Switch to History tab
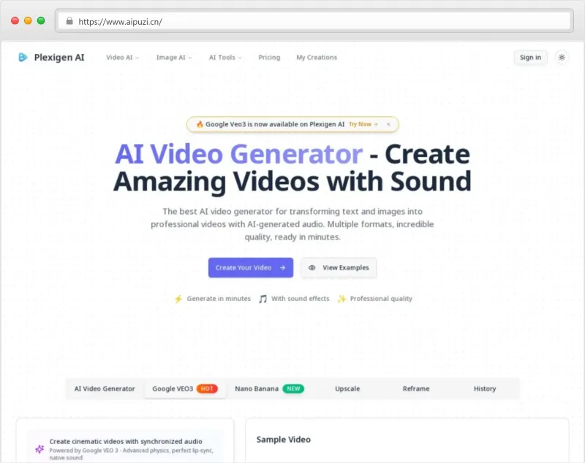The image size is (585, 463). 485,389
